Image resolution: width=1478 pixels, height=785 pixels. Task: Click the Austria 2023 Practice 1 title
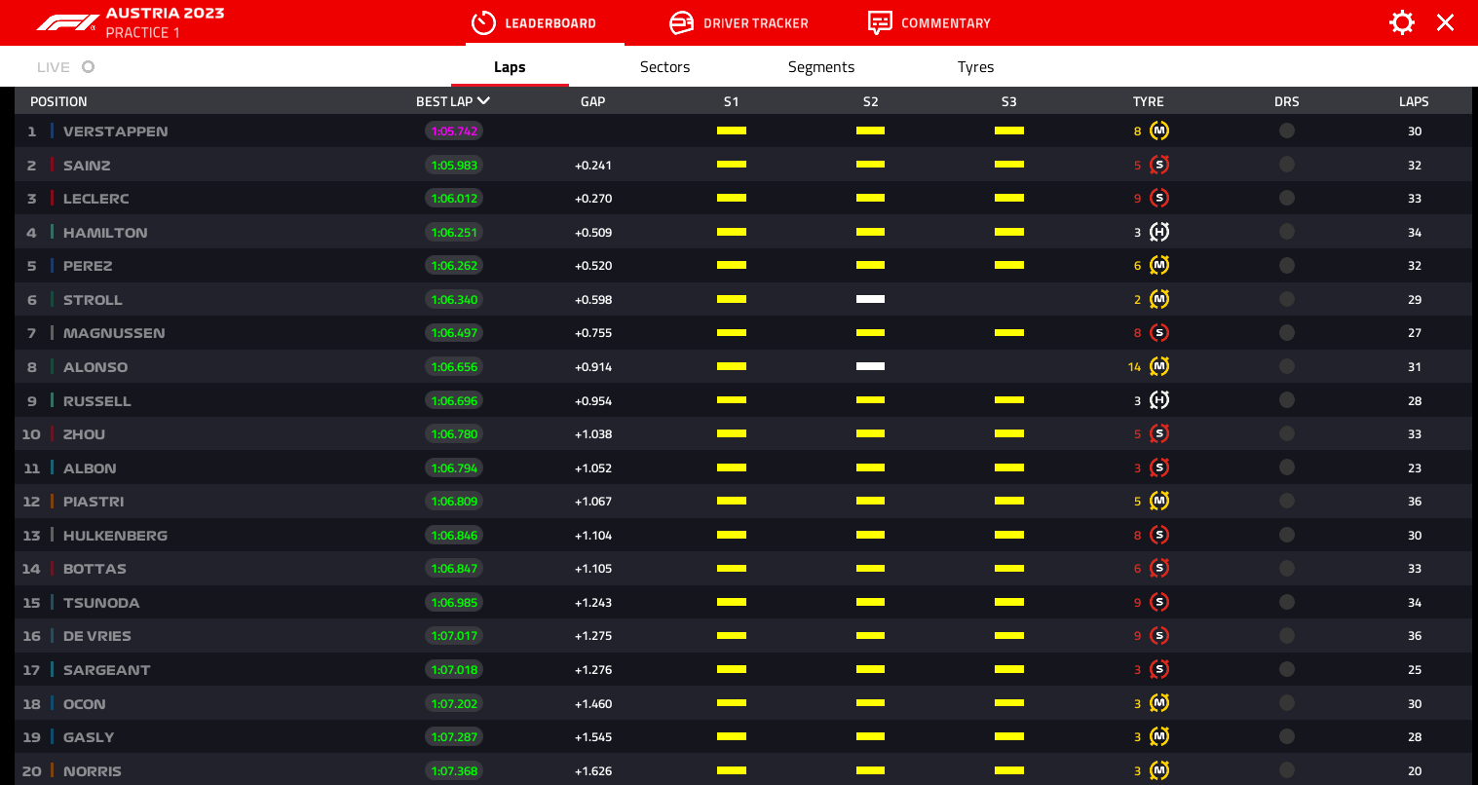point(165,22)
